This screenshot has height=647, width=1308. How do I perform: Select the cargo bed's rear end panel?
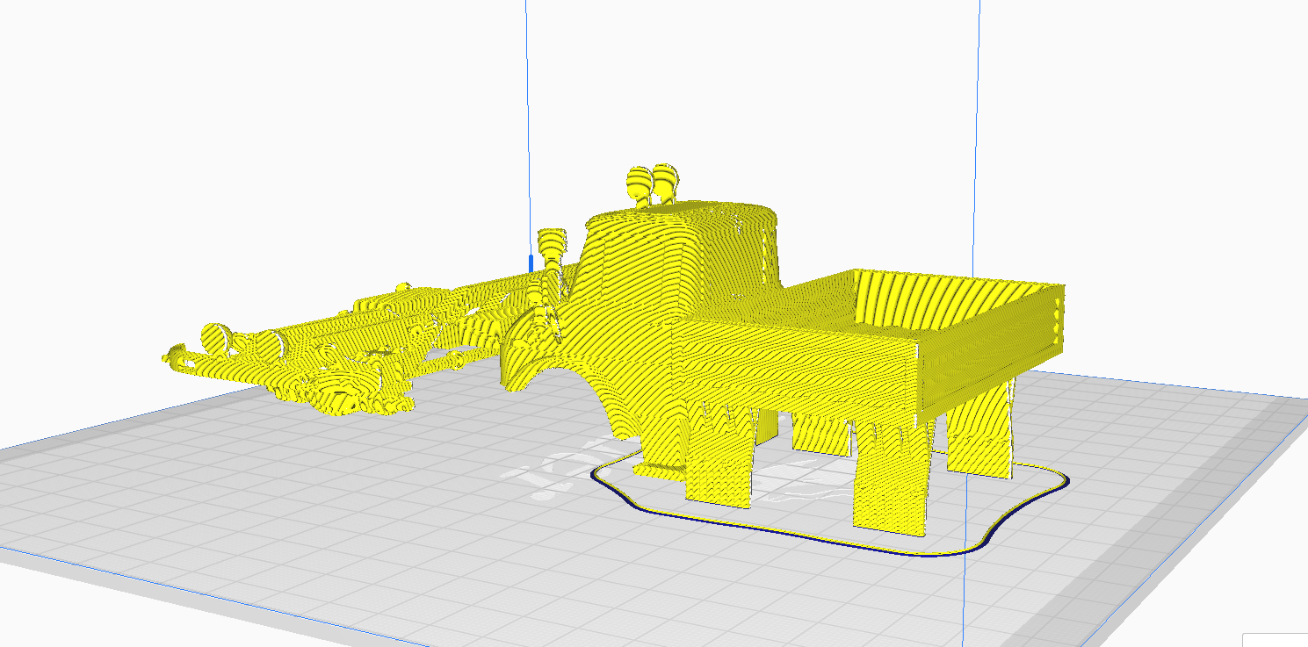tap(1057, 320)
